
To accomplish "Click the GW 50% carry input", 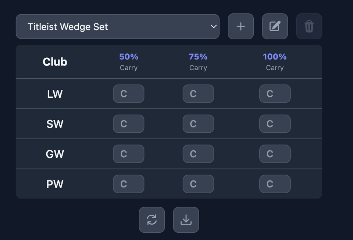I will pyautogui.click(x=128, y=154).
